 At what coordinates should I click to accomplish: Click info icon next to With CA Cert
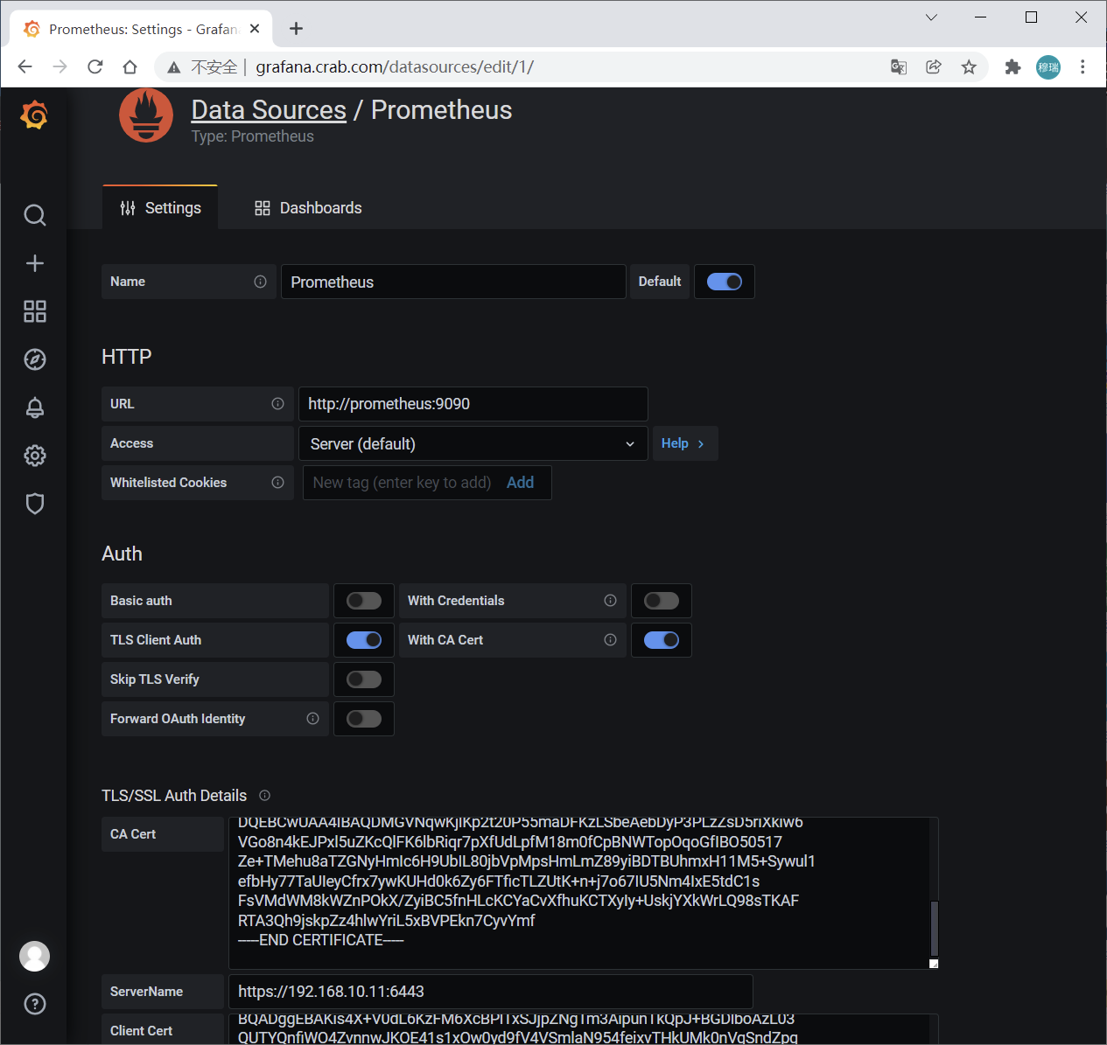click(x=610, y=640)
